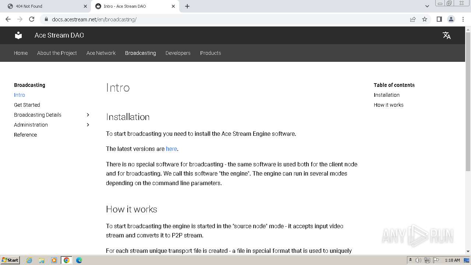Click the 1:18 AM taskbar clock
471x265 pixels.
tap(452, 260)
